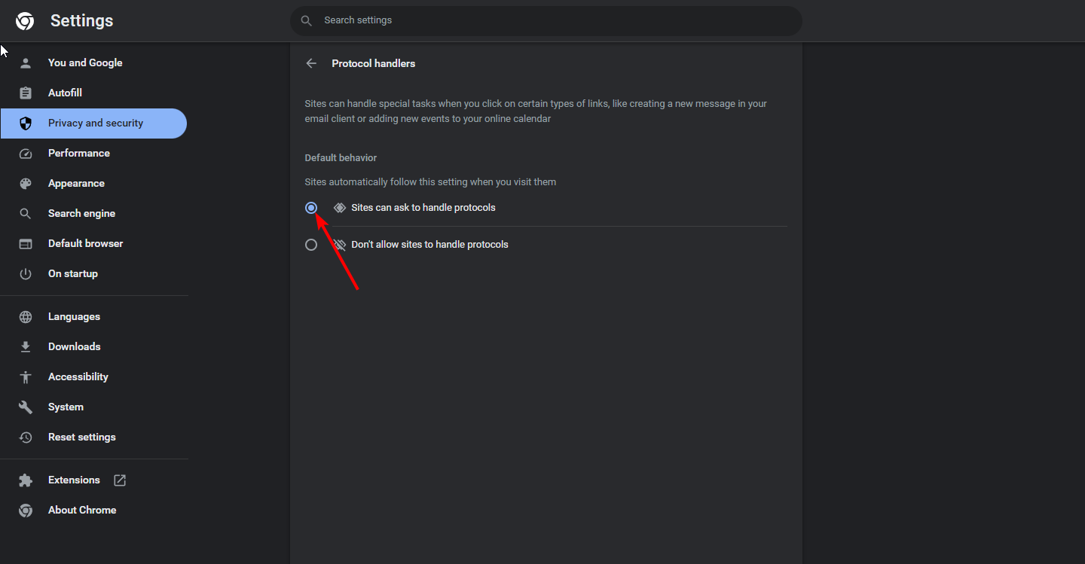Open the Default browser section
Viewport: 1085px width, 564px height.
[85, 244]
